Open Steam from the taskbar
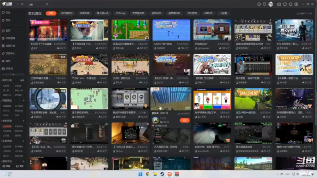317x178 pixels. click(x=162, y=174)
